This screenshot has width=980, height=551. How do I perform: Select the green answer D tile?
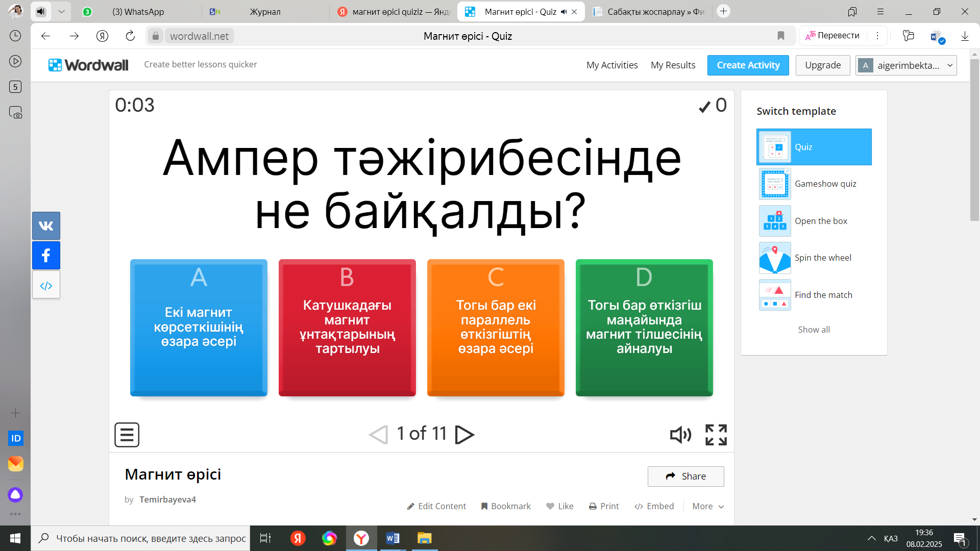644,328
